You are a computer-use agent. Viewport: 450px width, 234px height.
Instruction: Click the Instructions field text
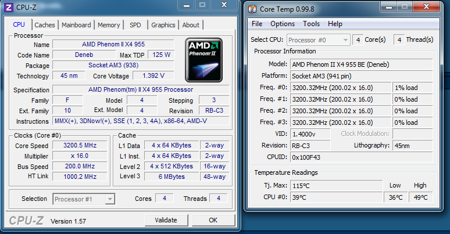141,121
